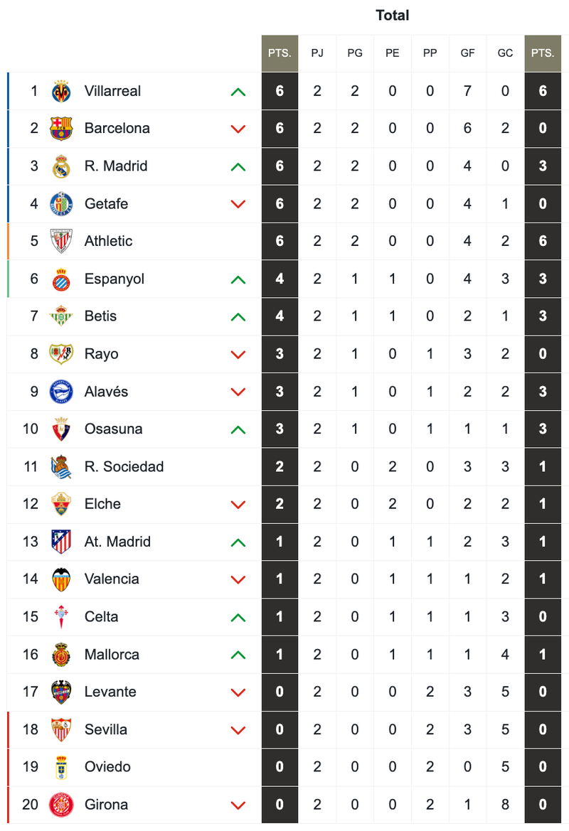
Task: Click the Villarreal club crest icon
Action: (x=61, y=91)
